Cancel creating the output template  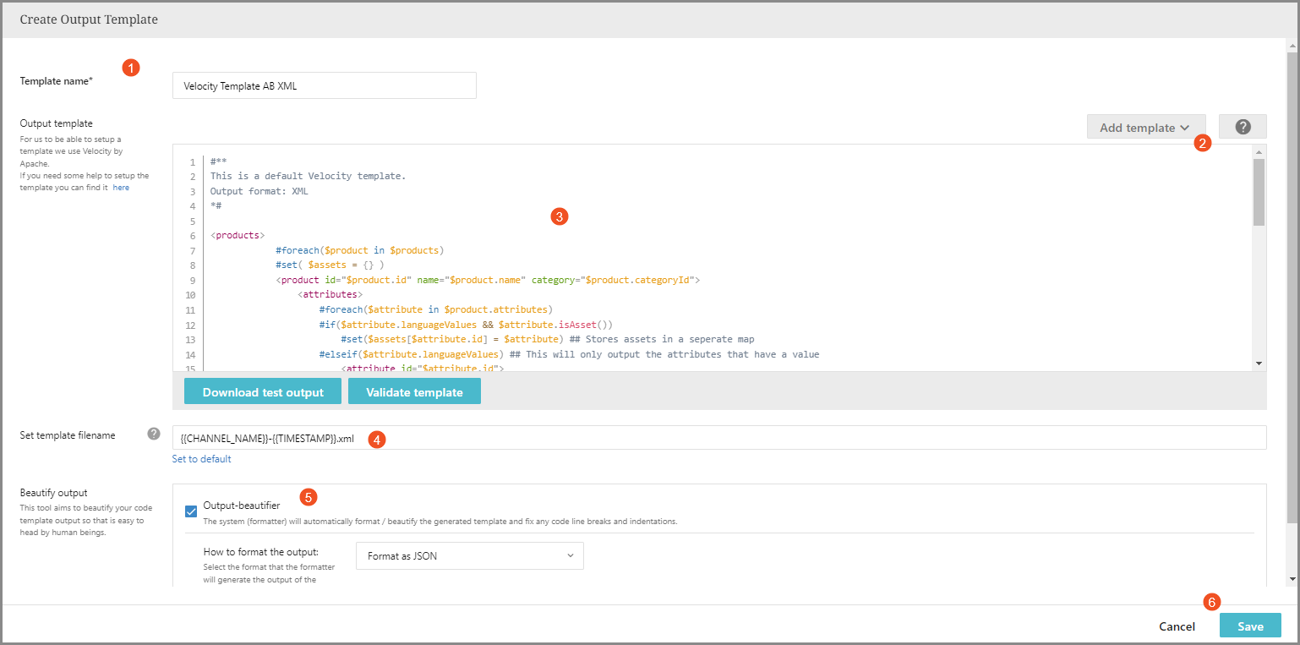[1177, 626]
